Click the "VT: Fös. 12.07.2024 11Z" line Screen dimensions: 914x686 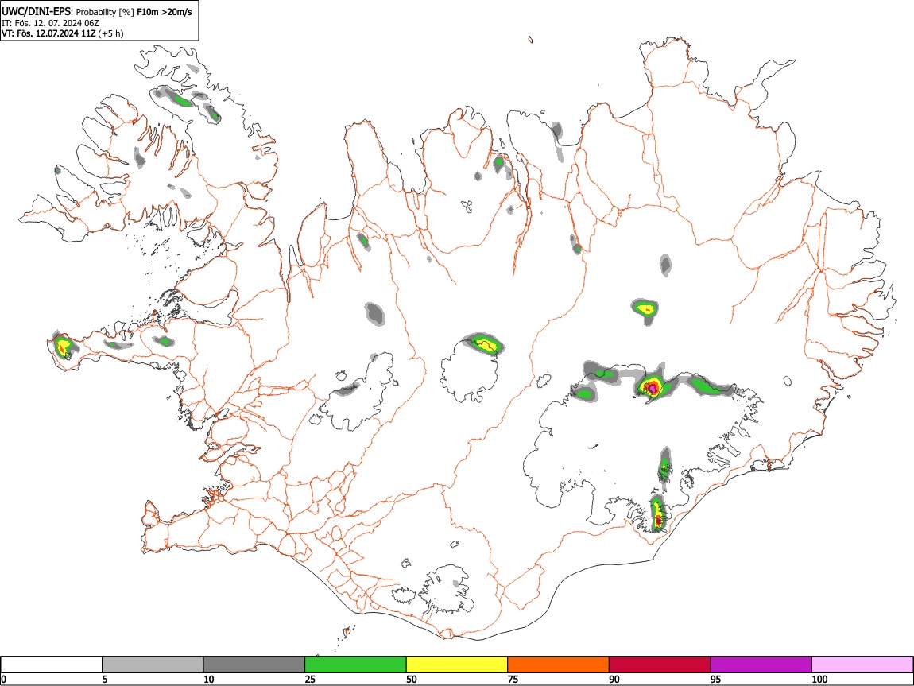click(x=48, y=33)
